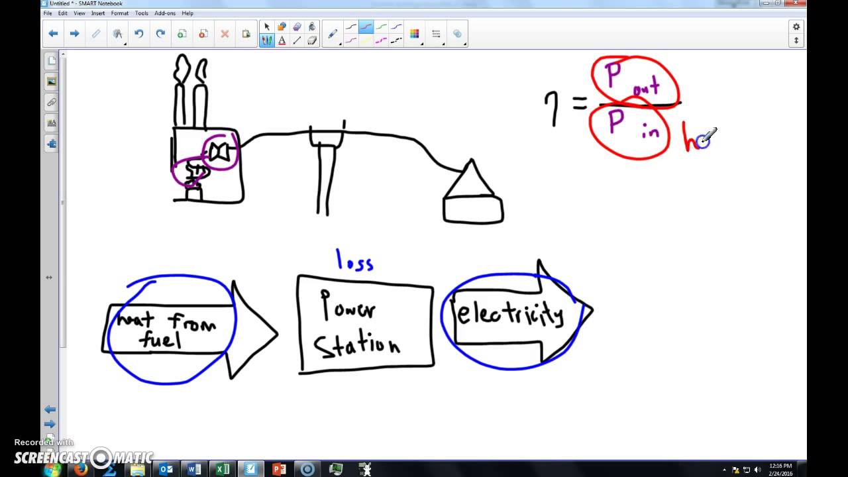This screenshot has width=848, height=477.
Task: Undo the last action
Action: (x=139, y=34)
